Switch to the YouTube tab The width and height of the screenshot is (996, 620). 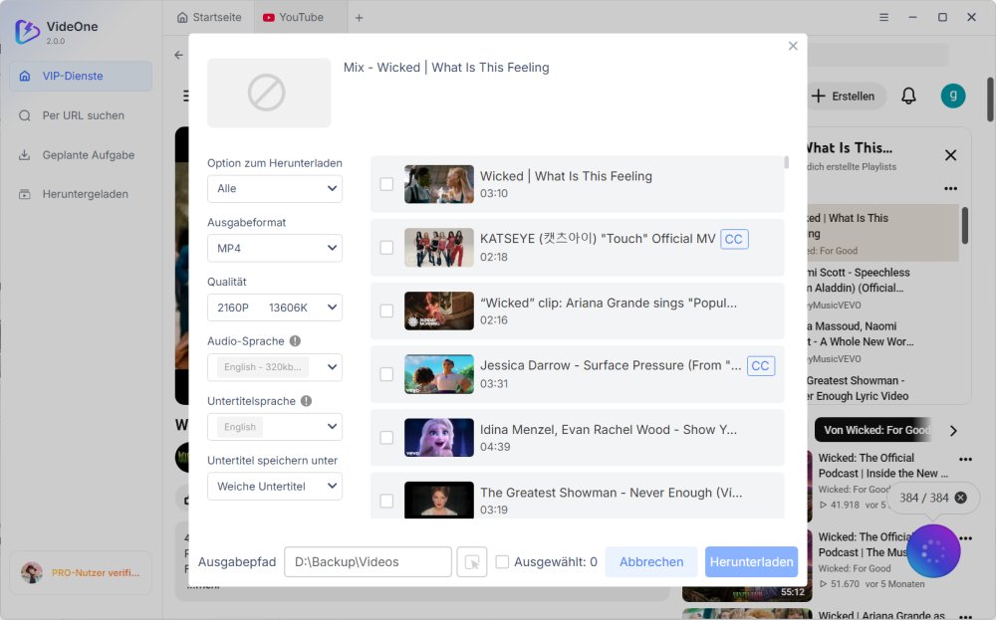[301, 18]
